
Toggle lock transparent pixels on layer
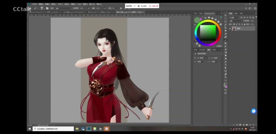click(234, 24)
